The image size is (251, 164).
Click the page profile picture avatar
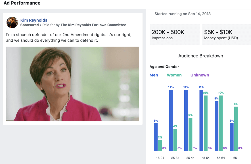point(12,22)
